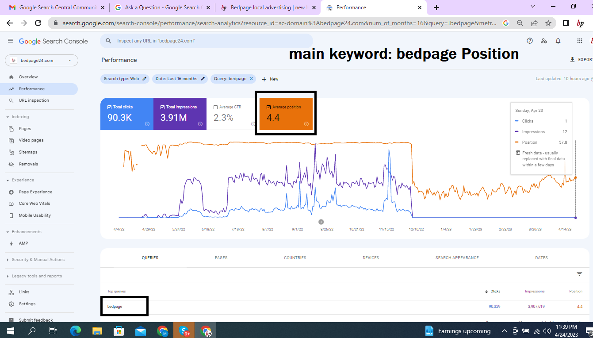Switch to the SEARCH APPEARANCE tab
593x338 pixels.
point(457,258)
